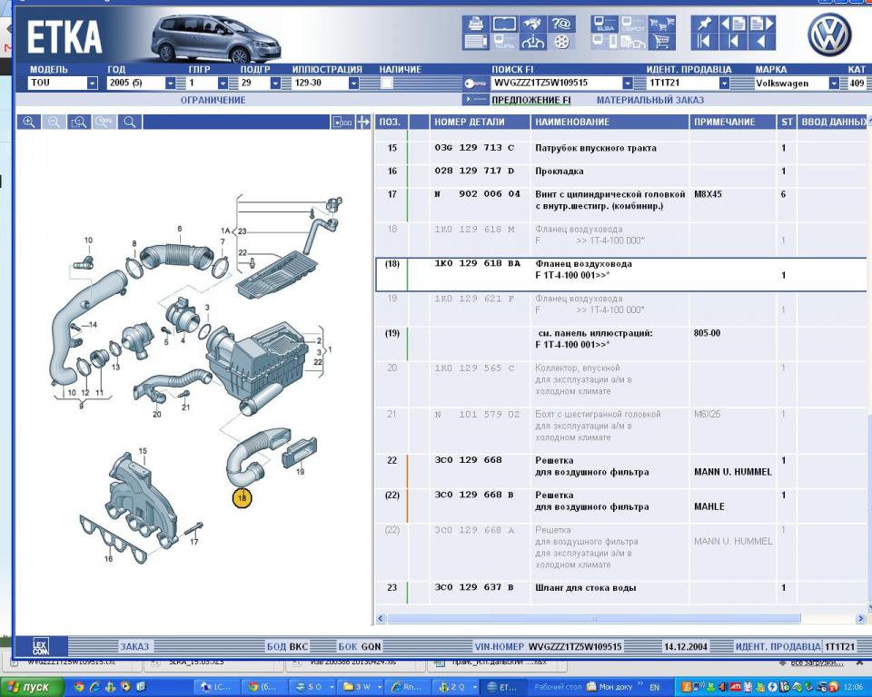Click the blank frame icon next to the printer
Screen dimensions: 872x697
click(504, 24)
